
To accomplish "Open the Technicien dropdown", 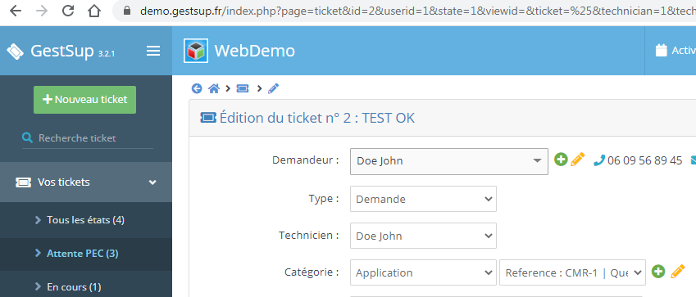I will (x=423, y=236).
